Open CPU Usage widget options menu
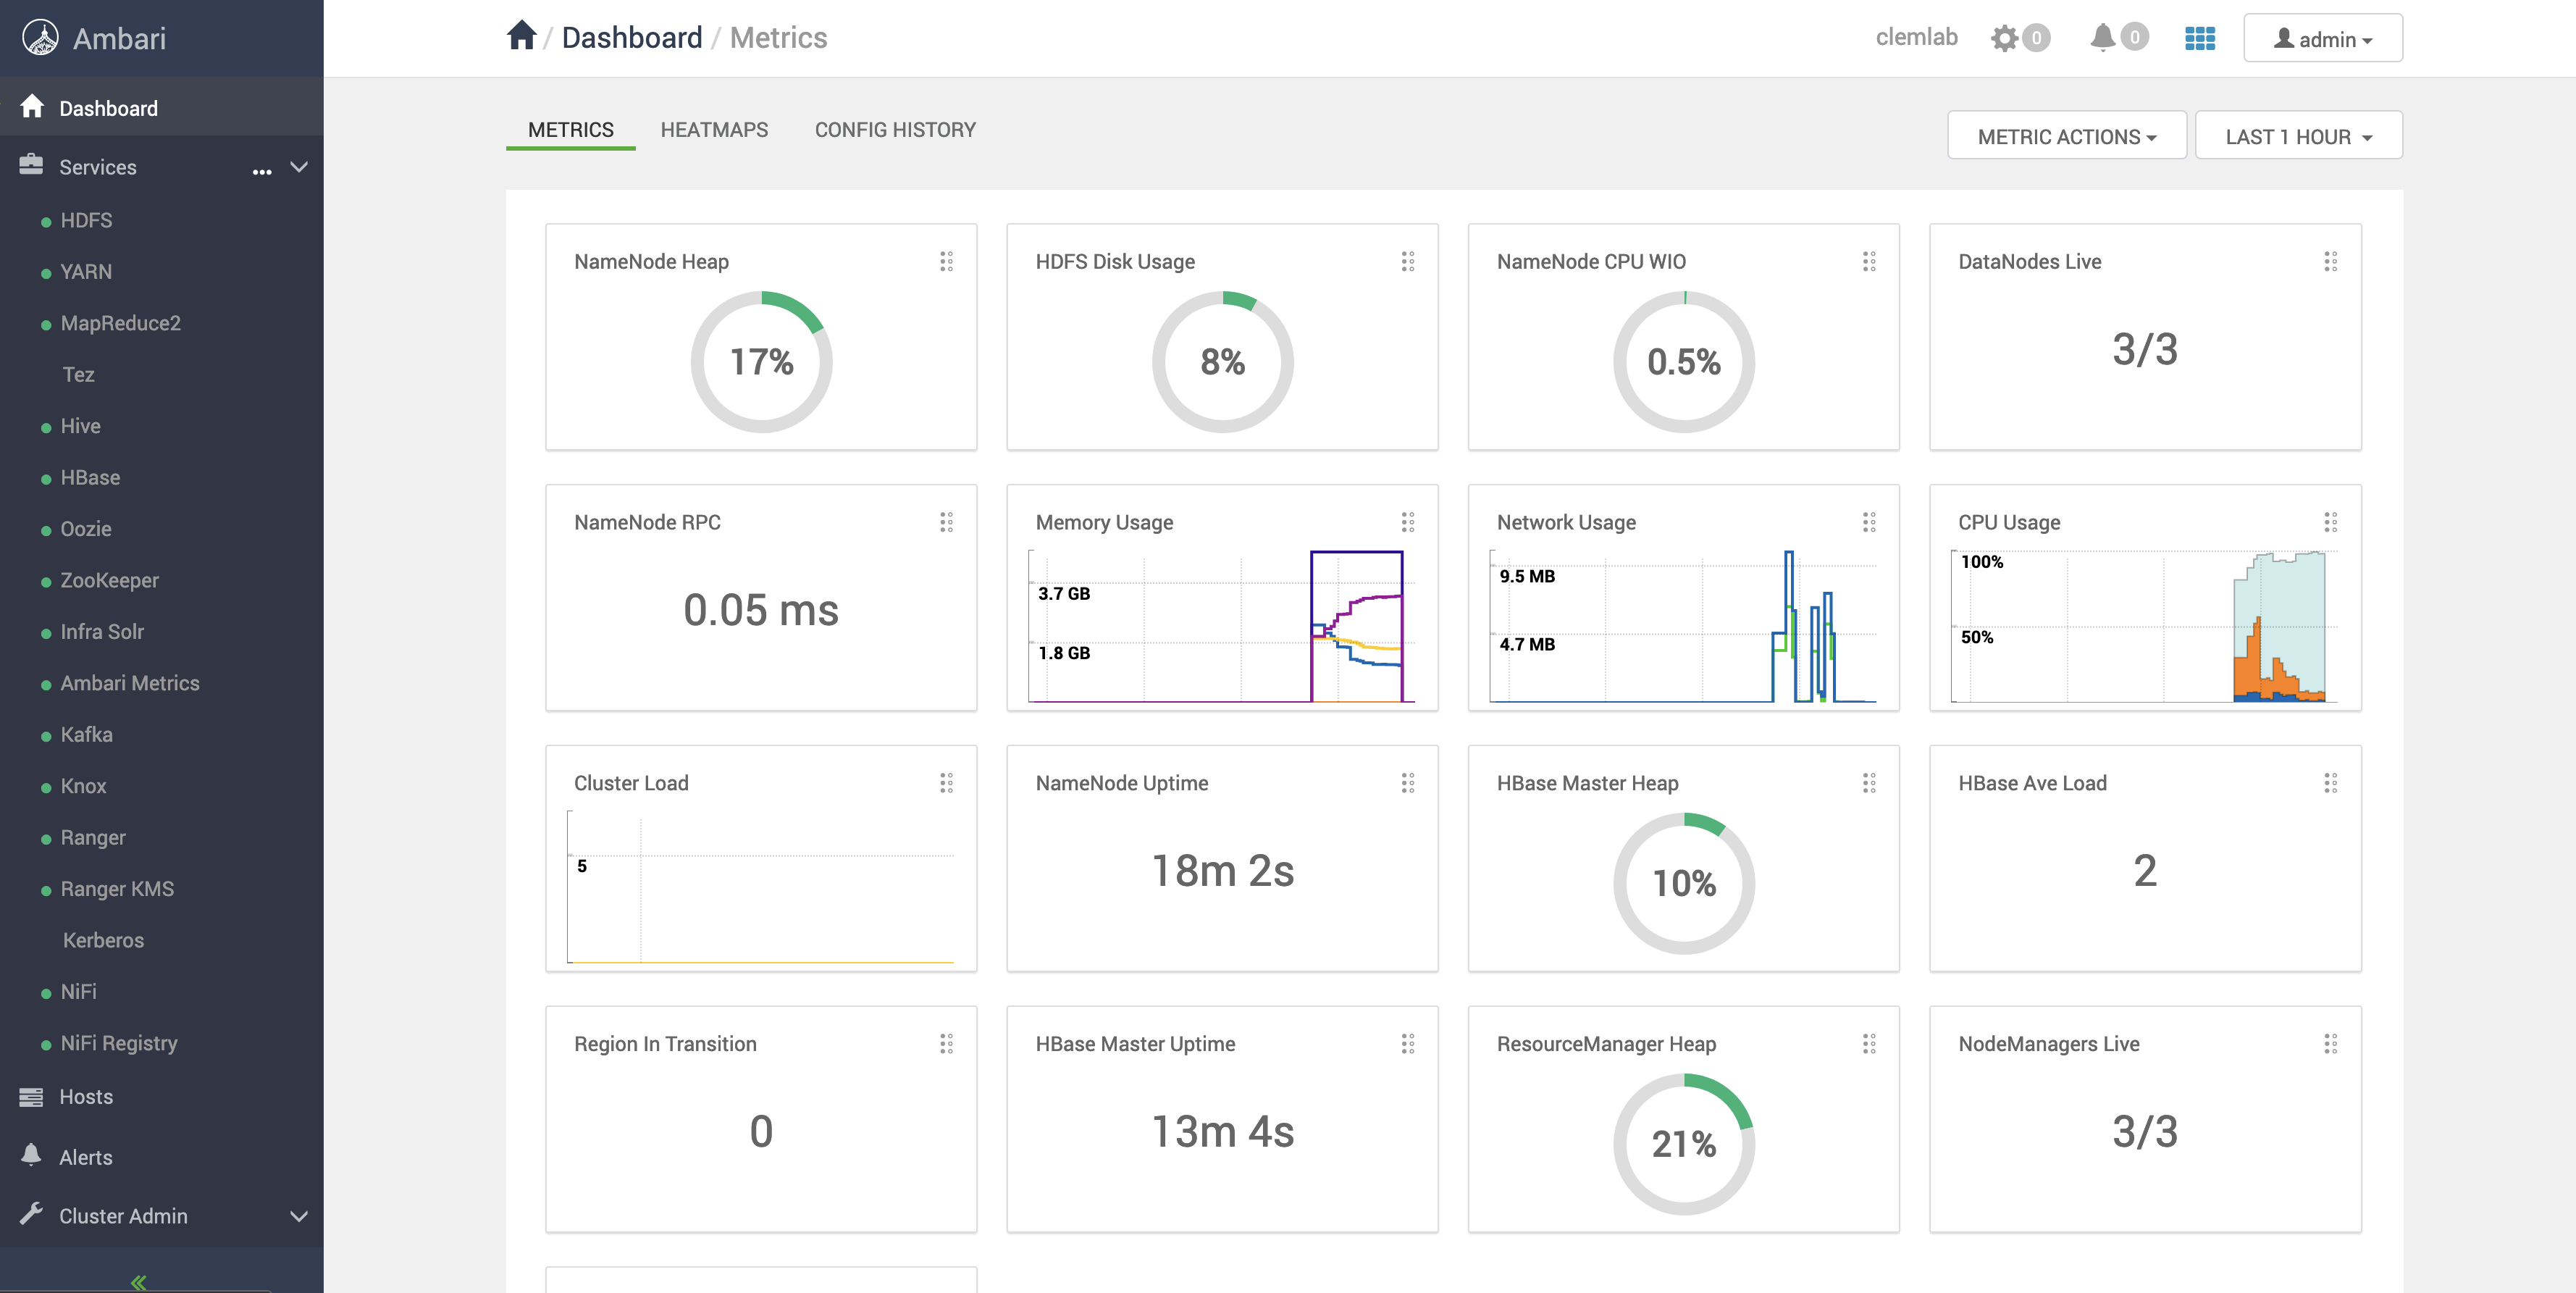Image resolution: width=2576 pixels, height=1293 pixels. point(2330,522)
